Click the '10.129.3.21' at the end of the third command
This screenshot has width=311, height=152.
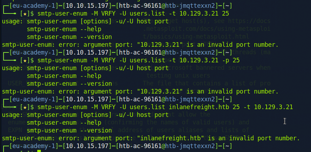(273, 107)
